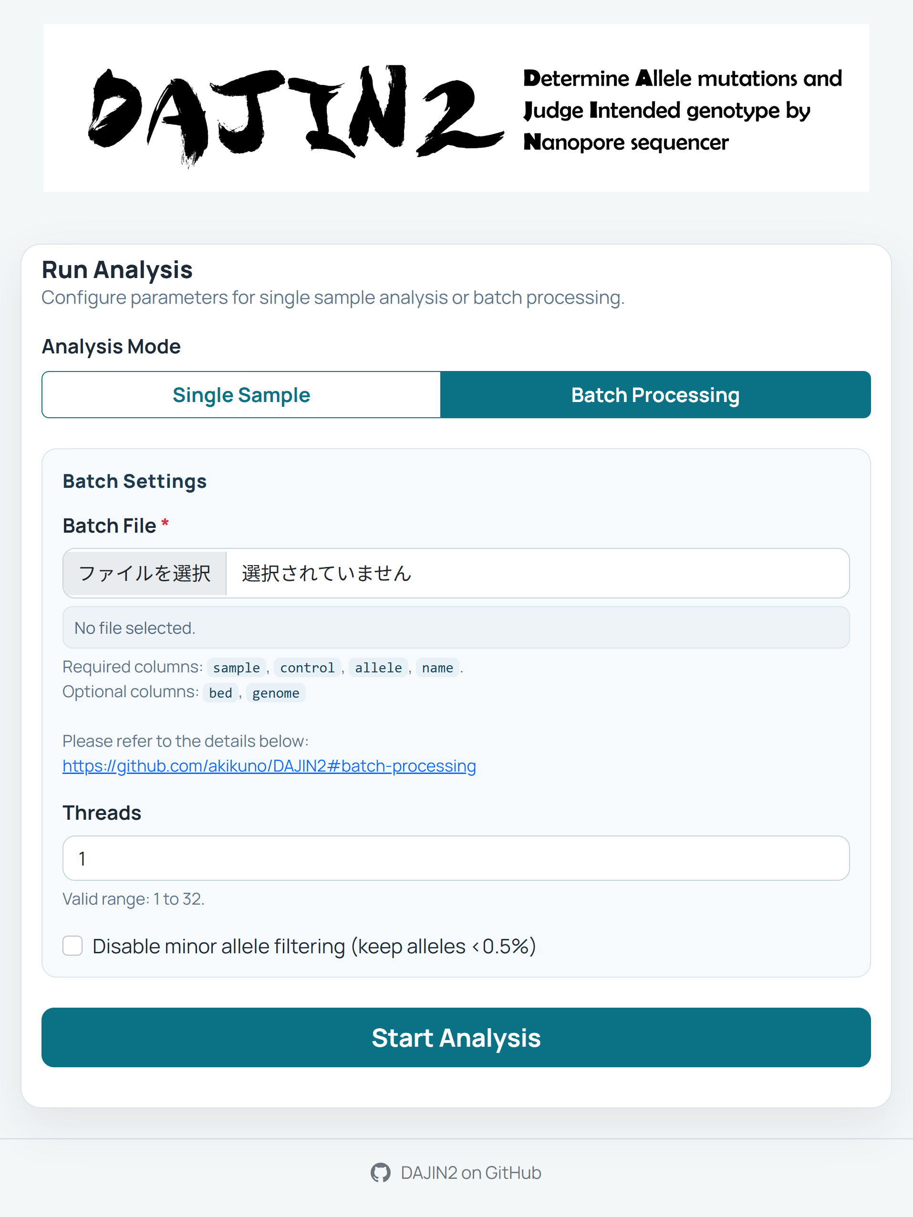Switch to Single Sample mode
The height and width of the screenshot is (1217, 913).
241,395
